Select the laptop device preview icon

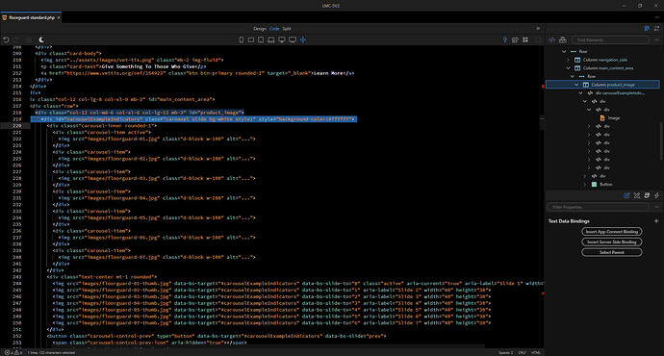click(271, 39)
